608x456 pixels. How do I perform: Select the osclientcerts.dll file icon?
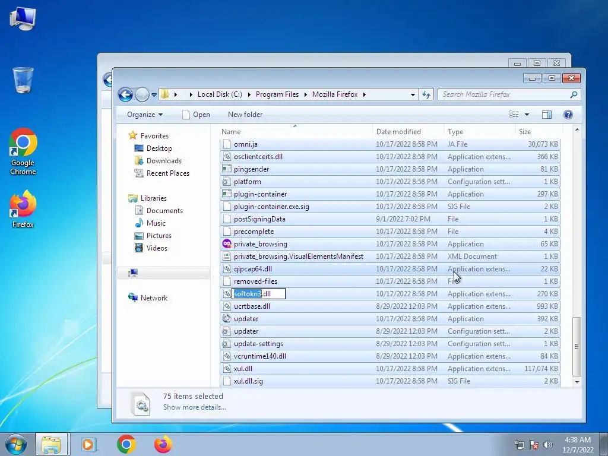227,157
